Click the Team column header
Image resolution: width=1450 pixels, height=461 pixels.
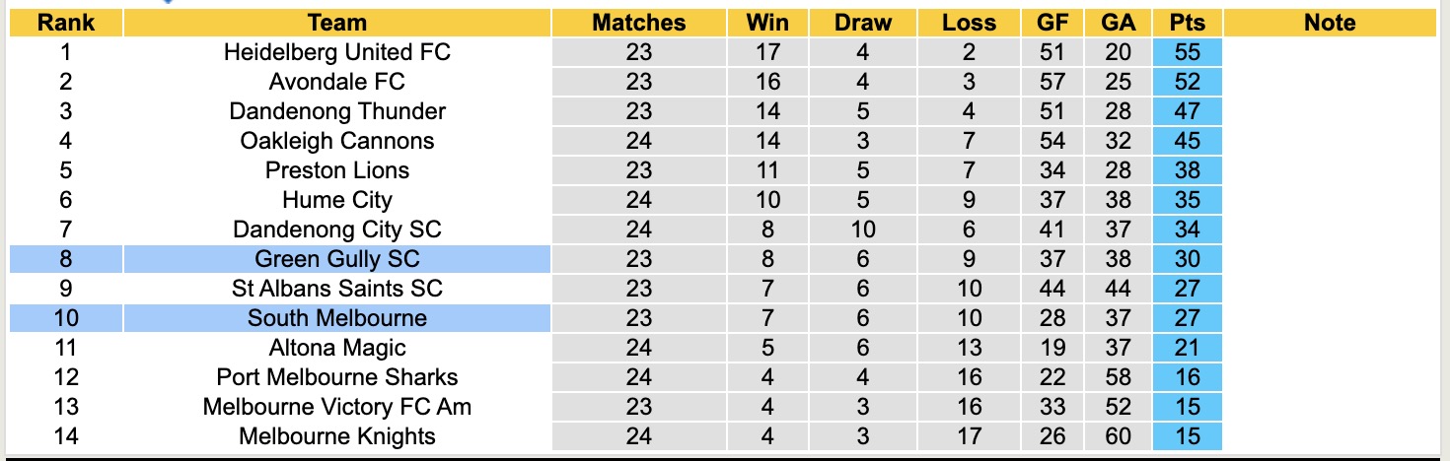(336, 23)
